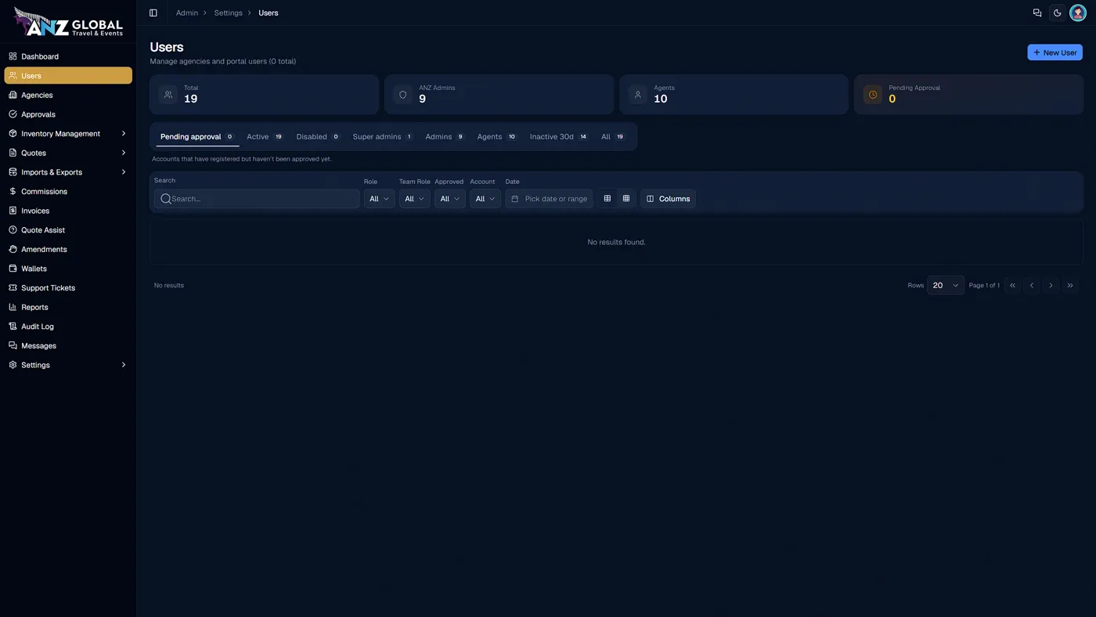The height and width of the screenshot is (617, 1096).
Task: Switch to the Agents tab
Action: click(x=497, y=137)
